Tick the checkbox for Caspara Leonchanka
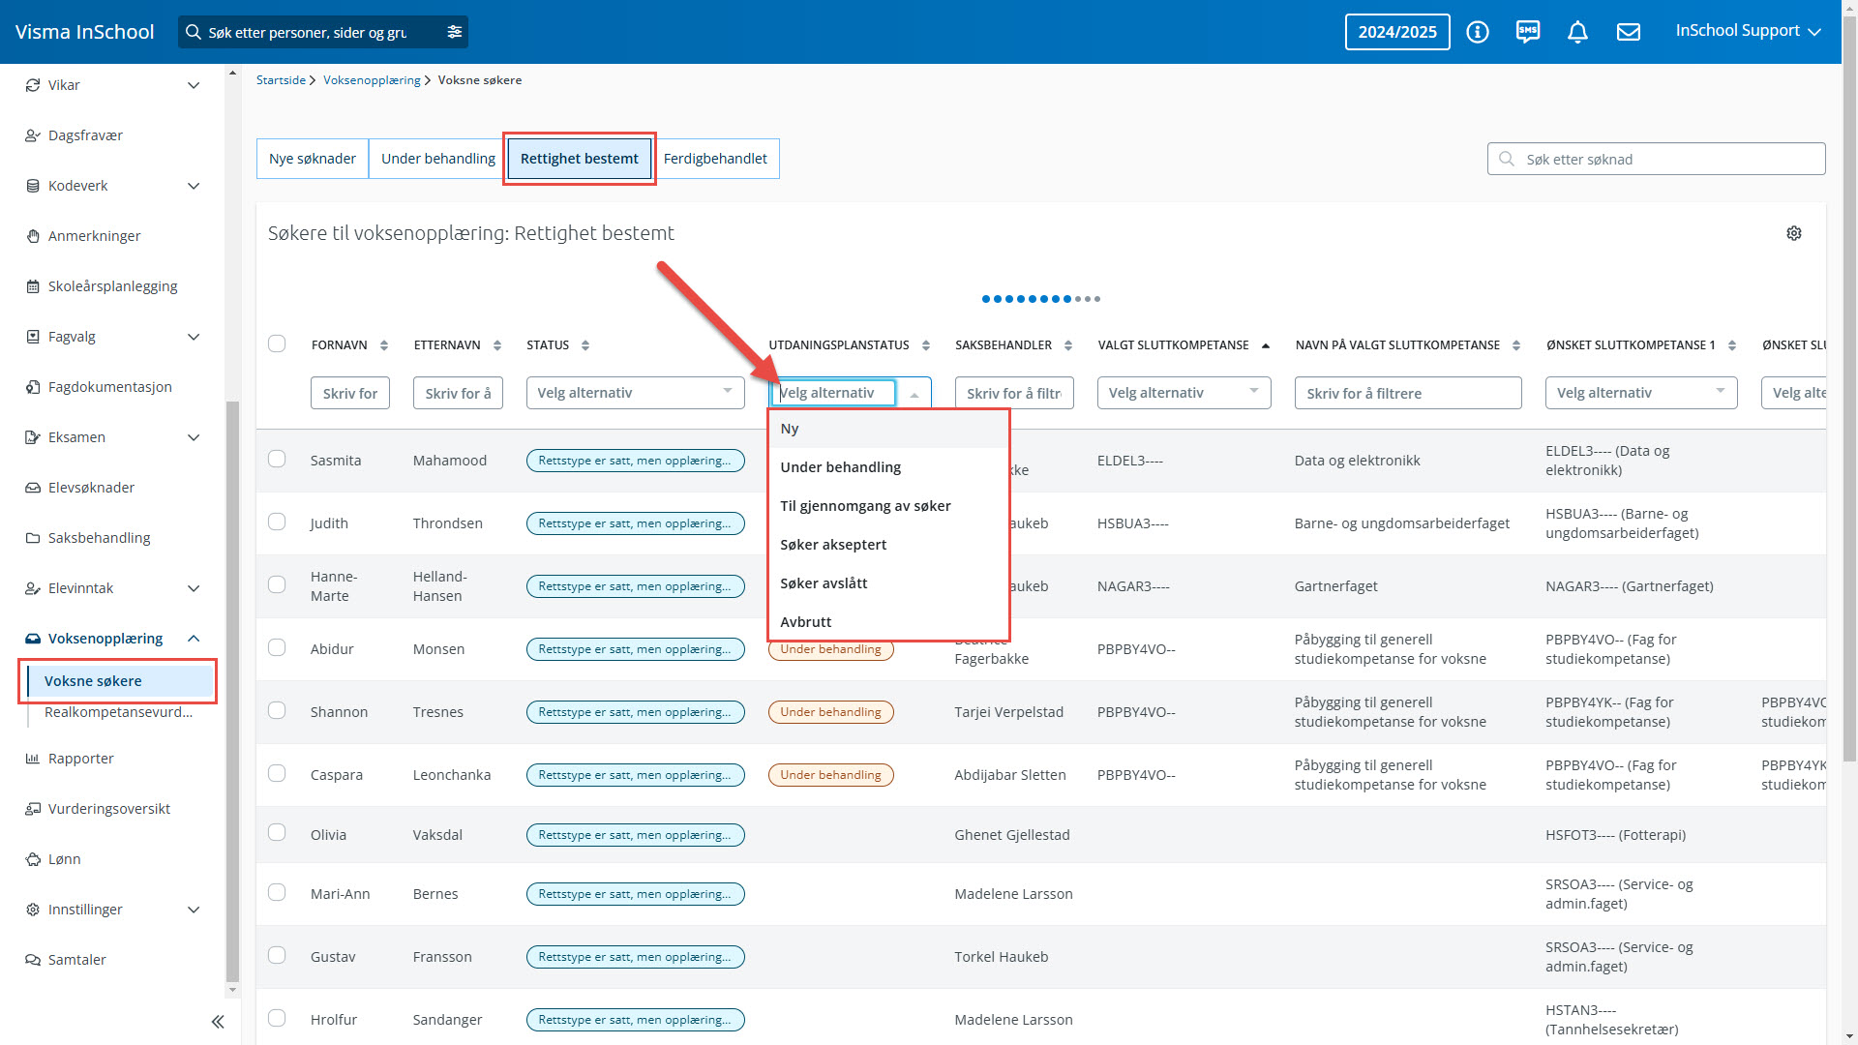This screenshot has width=1858, height=1045. click(277, 773)
